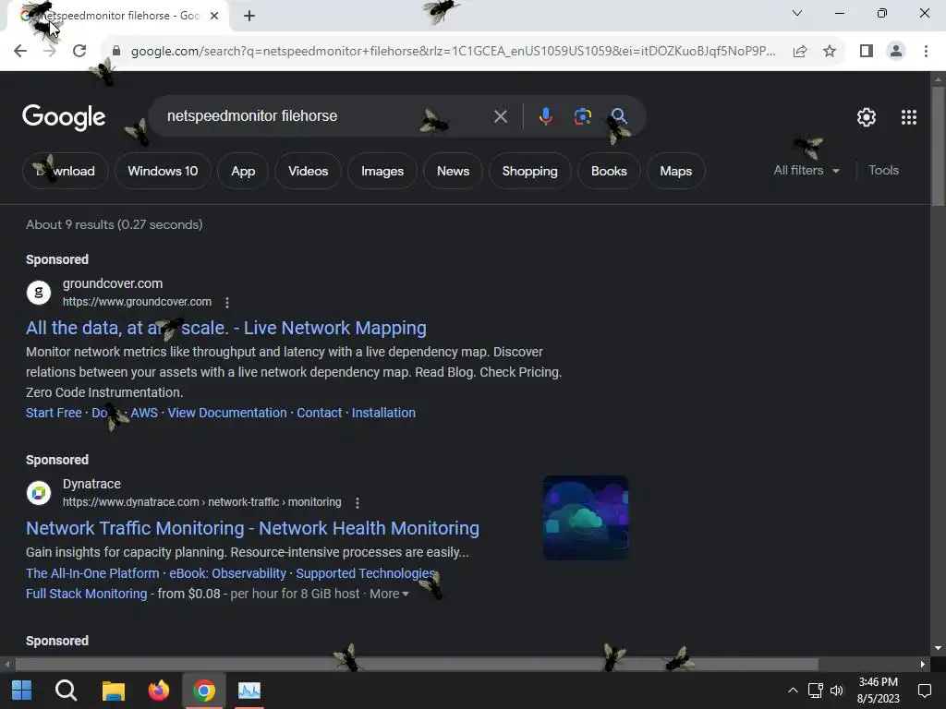
Task: Open the groundcover Contact sitelink
Action: [x=319, y=413]
